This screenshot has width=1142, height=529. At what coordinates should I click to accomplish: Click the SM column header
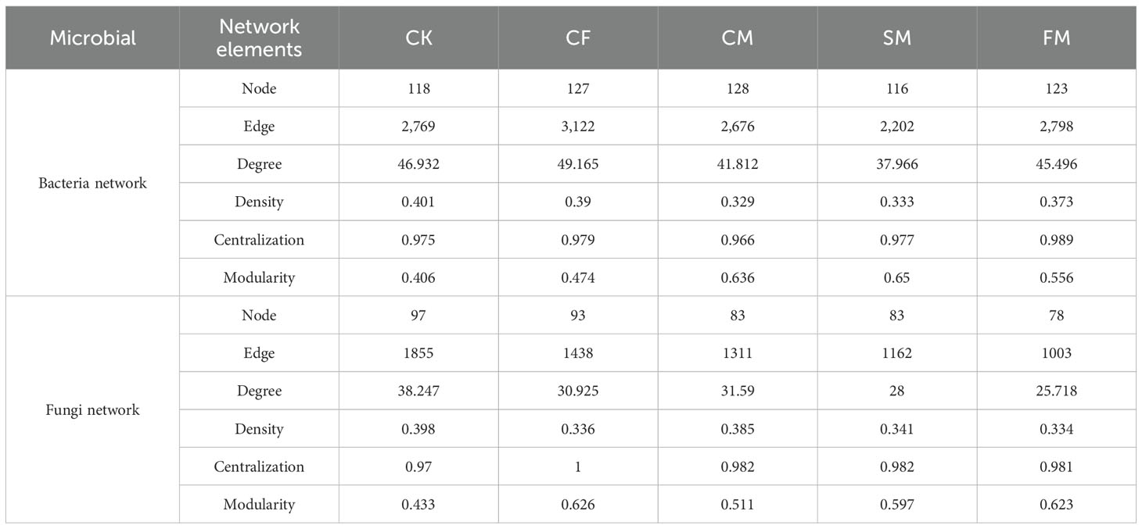coord(896,38)
